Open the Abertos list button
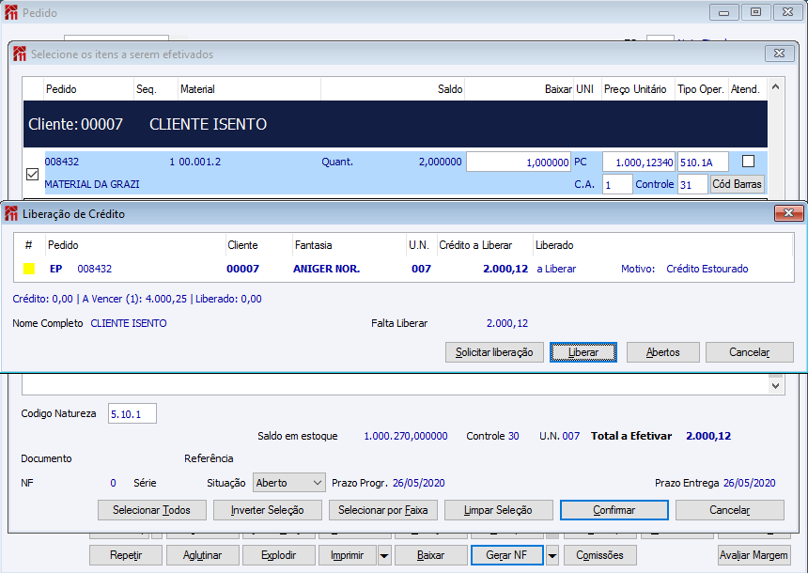 [x=662, y=352]
